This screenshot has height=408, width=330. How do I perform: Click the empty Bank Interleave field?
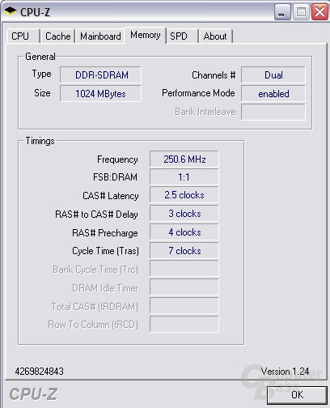[273, 112]
